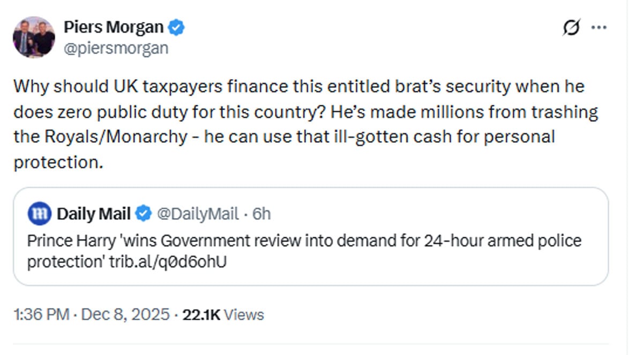The image size is (643, 355).
Task: Click the Daily Mail account name
Action: click(x=93, y=214)
